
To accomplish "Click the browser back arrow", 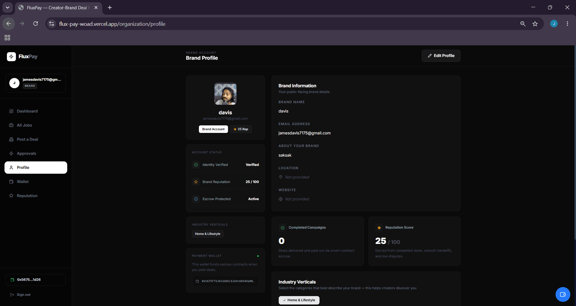I will click(9, 24).
